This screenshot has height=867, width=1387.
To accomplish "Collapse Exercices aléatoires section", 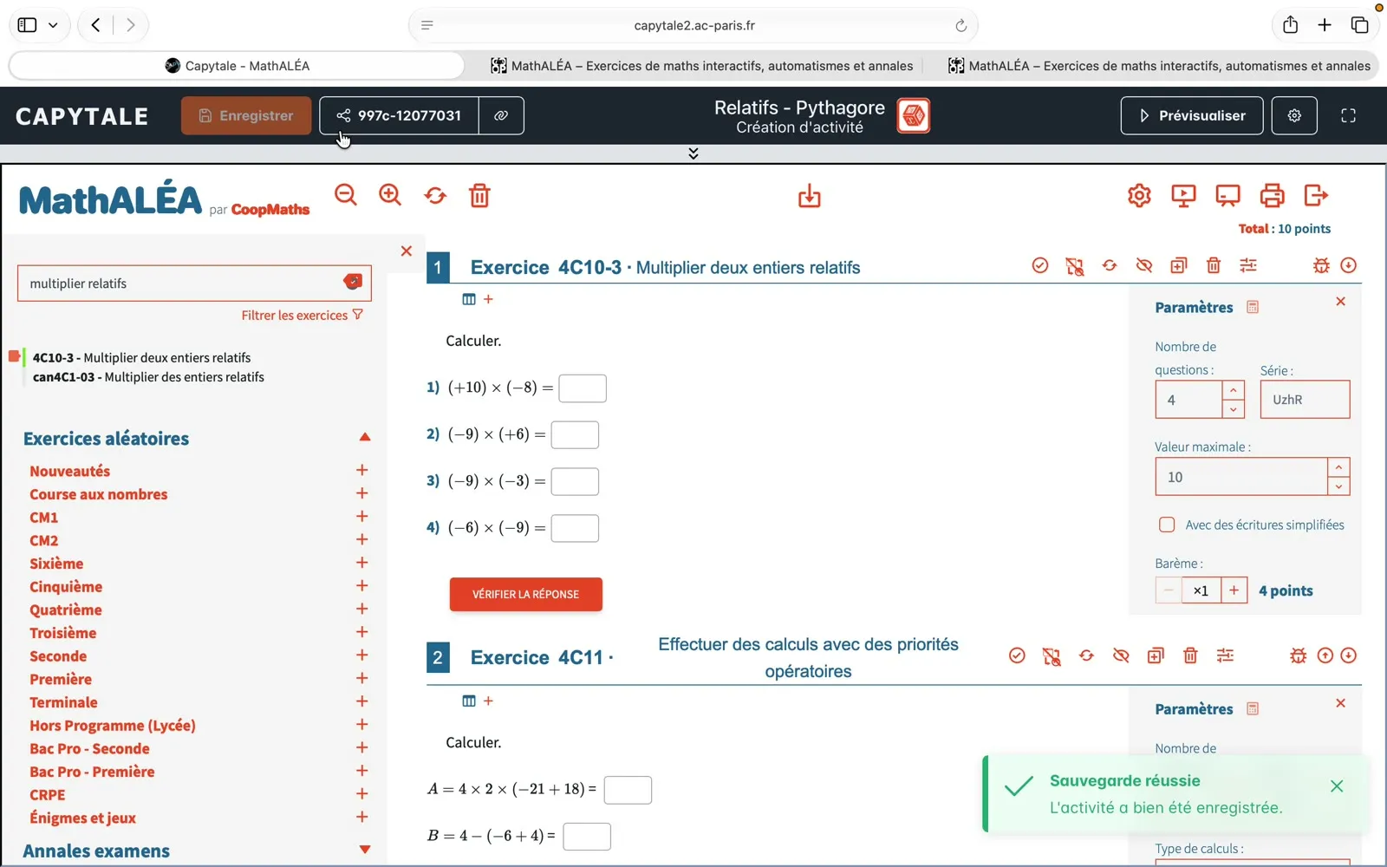I will pyautogui.click(x=365, y=437).
